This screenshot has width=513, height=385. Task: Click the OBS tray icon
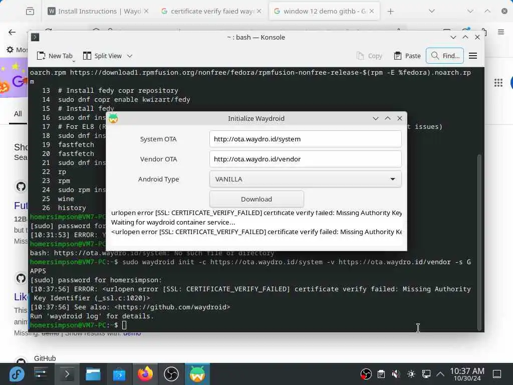coord(366,374)
